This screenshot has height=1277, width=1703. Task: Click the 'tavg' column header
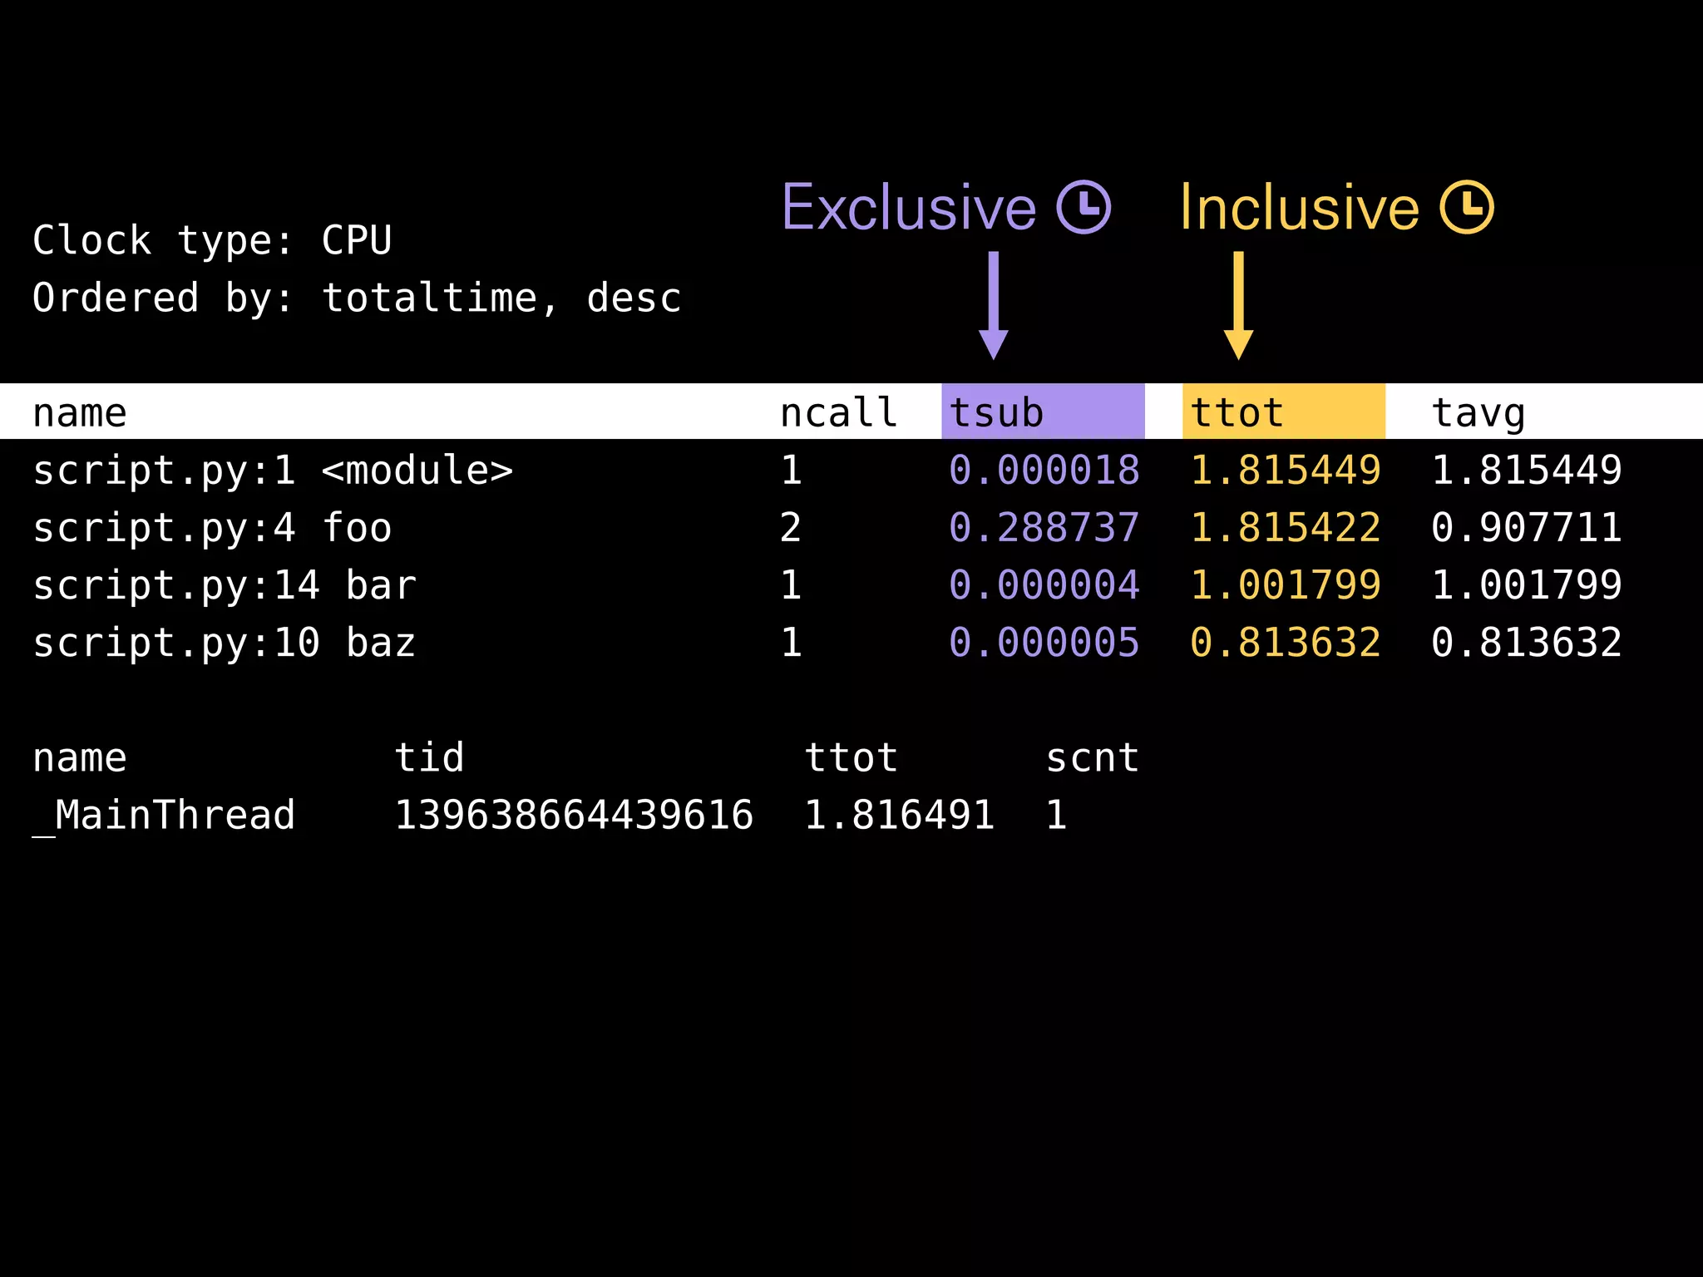[x=1478, y=414]
